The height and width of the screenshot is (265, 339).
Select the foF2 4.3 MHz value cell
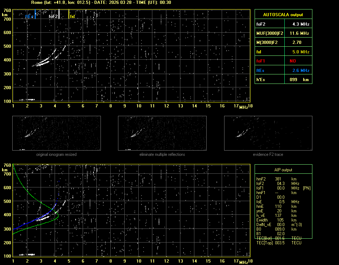[x=301, y=24]
